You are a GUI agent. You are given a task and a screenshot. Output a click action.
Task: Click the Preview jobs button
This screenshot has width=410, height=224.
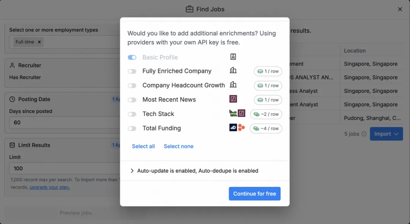[76, 213]
